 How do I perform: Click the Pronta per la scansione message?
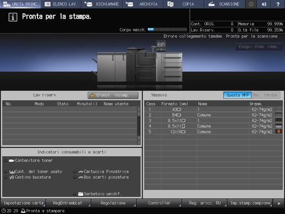[x=251, y=36]
